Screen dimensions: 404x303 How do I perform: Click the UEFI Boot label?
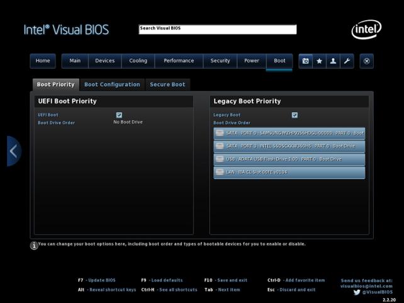48,115
